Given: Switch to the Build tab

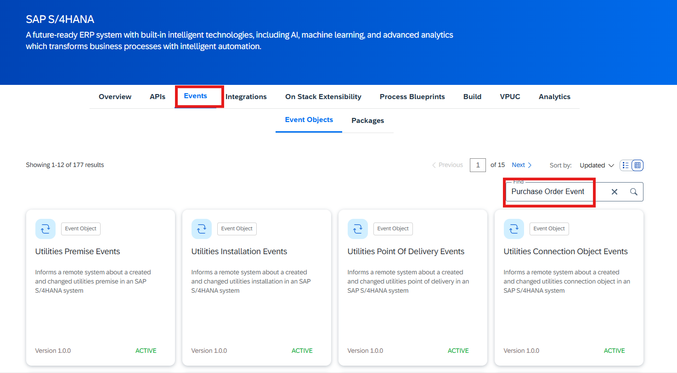Looking at the screenshot, I should pyautogui.click(x=472, y=97).
